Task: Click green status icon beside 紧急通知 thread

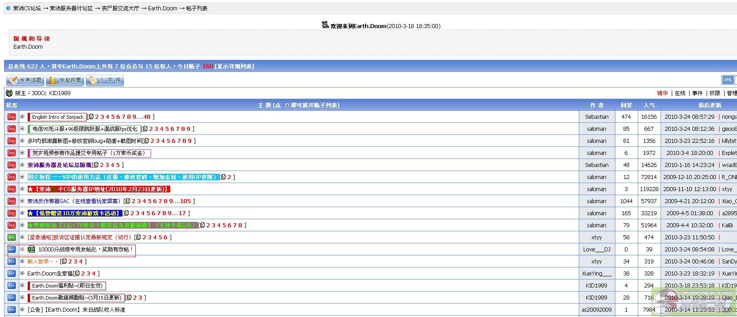Action: [x=12, y=238]
